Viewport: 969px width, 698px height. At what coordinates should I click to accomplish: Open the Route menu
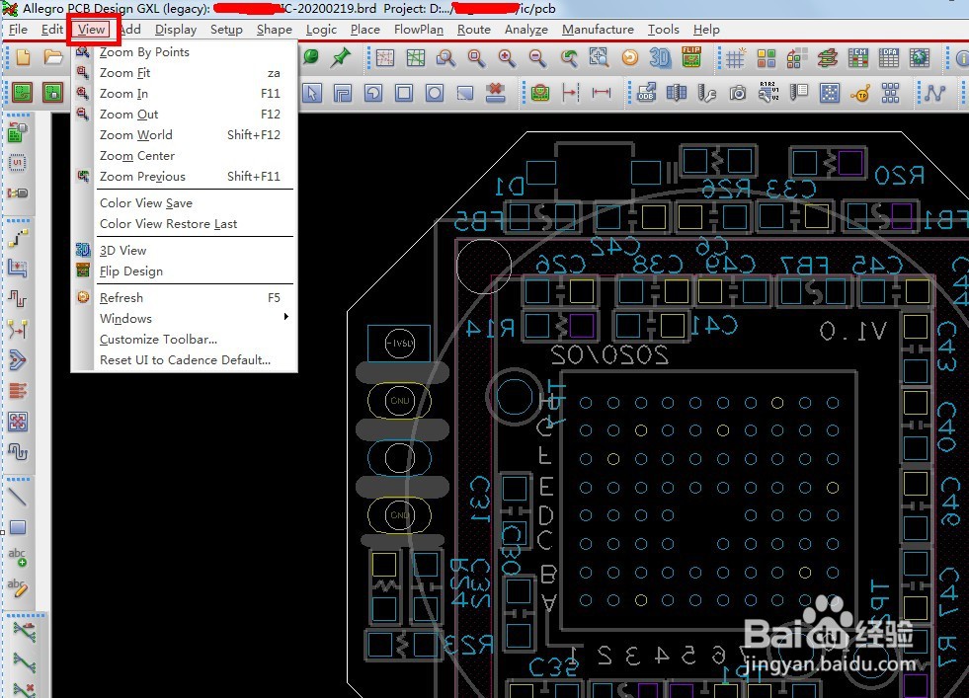tap(474, 29)
